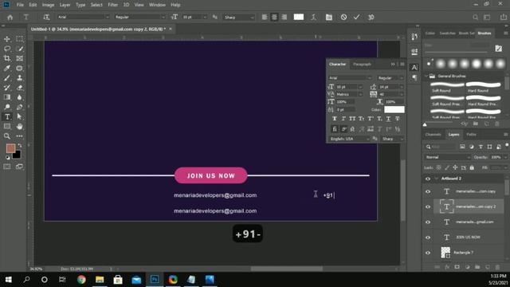Select the Move tool
The image size is (510, 287).
point(7,39)
